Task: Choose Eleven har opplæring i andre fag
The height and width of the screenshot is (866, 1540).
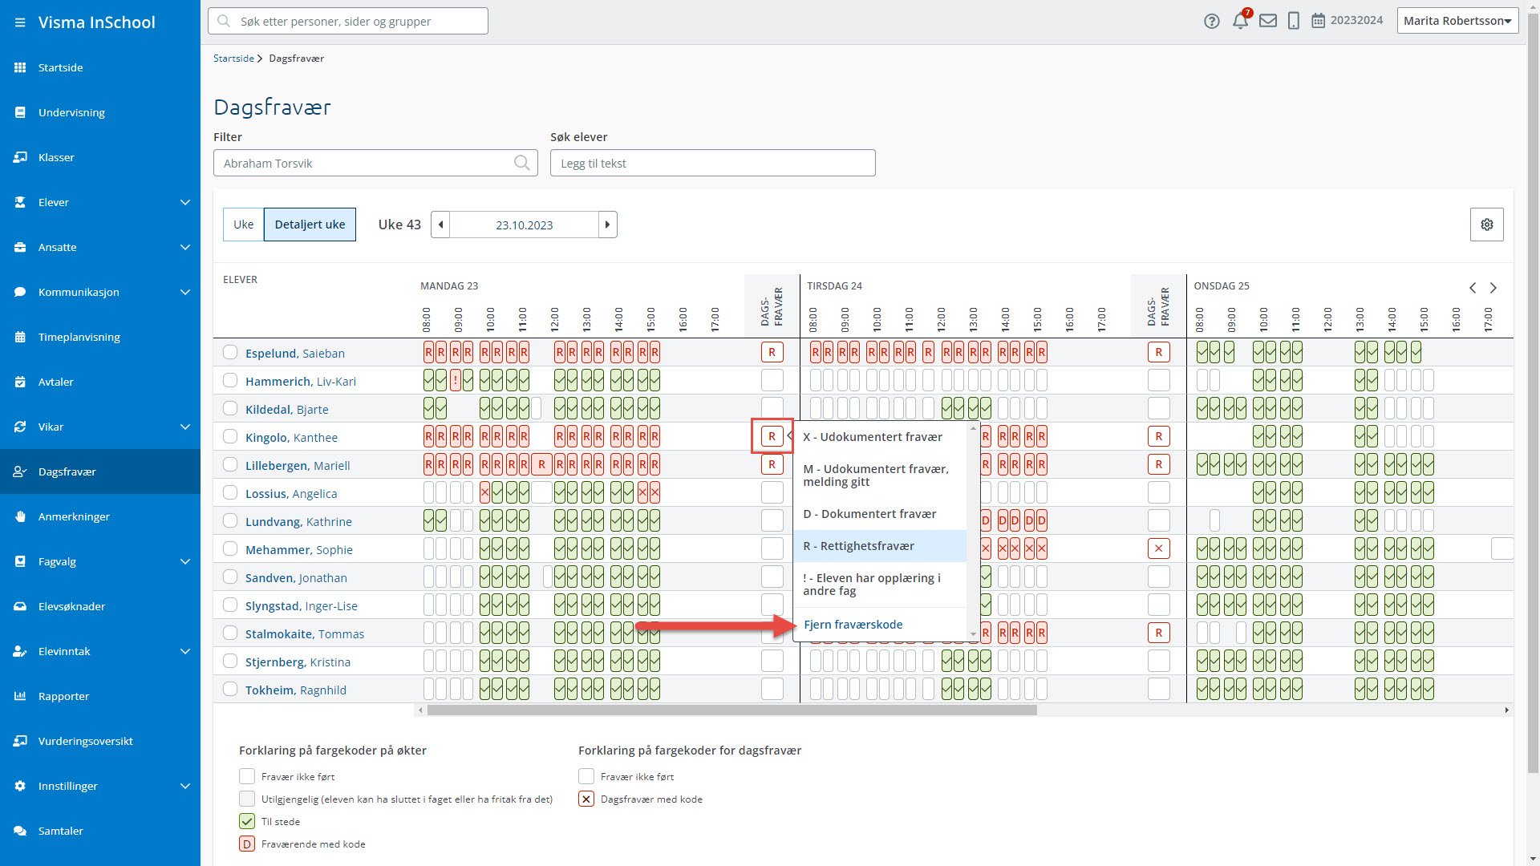Action: point(880,585)
